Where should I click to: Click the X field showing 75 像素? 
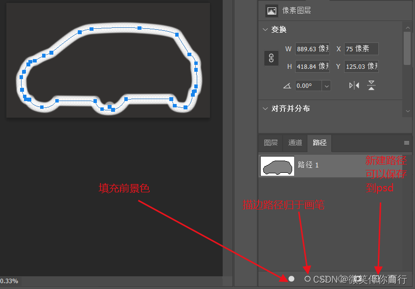361,49
